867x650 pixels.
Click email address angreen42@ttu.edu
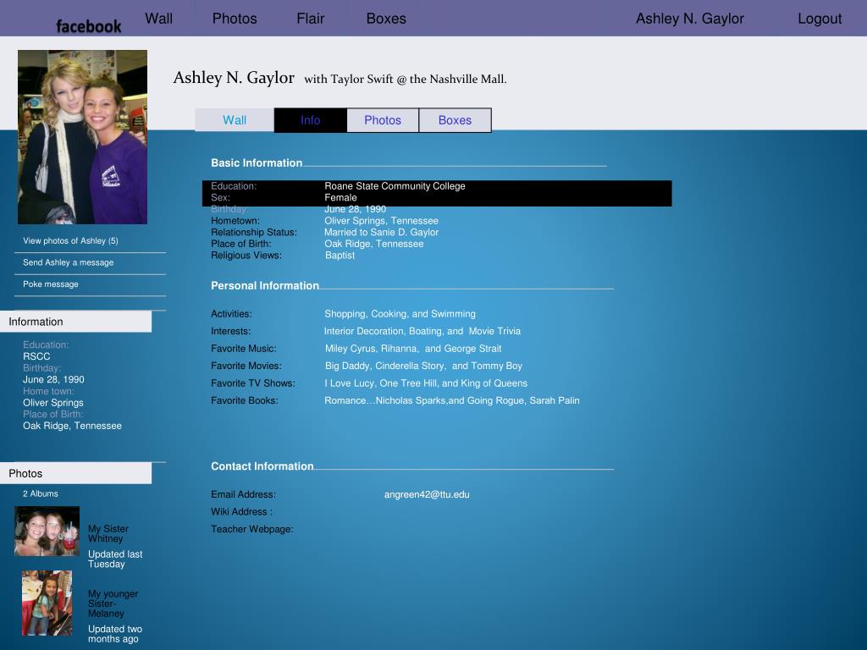[x=427, y=494]
